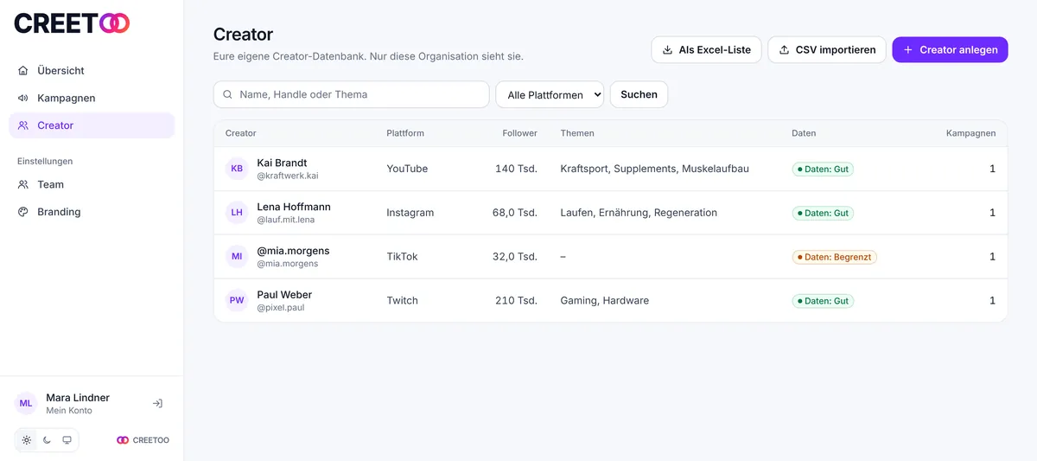Click the ML avatar in sidebar footer
The height and width of the screenshot is (461, 1037).
[x=26, y=403]
